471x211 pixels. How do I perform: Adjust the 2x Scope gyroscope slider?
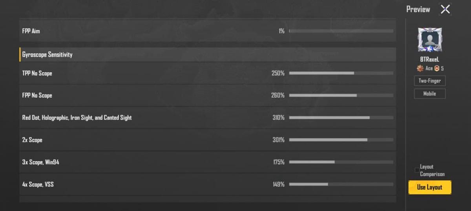pos(341,140)
